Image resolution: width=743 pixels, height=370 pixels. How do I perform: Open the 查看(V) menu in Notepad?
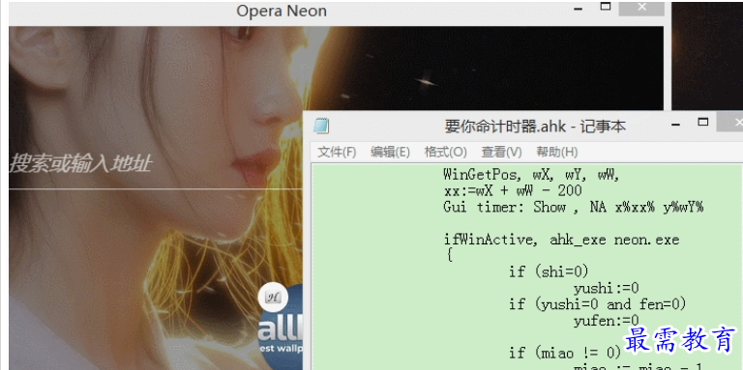tap(501, 152)
